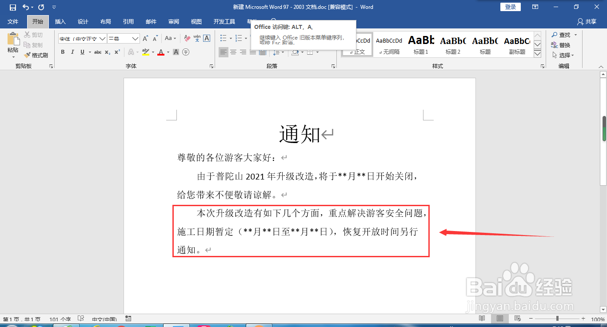Screen dimensions: 607x327
Task: Enable superscript formatting
Action: pyautogui.click(x=116, y=52)
